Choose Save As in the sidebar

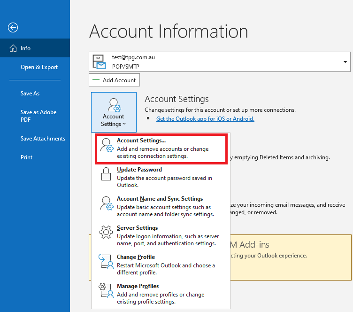pos(30,93)
